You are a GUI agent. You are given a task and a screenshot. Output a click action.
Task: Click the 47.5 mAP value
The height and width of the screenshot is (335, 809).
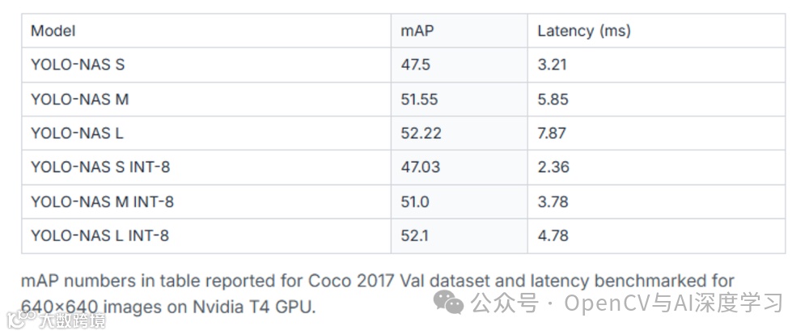click(x=415, y=65)
